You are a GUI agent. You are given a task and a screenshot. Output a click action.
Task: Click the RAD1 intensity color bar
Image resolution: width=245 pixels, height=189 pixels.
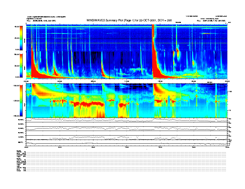coord(21,65)
